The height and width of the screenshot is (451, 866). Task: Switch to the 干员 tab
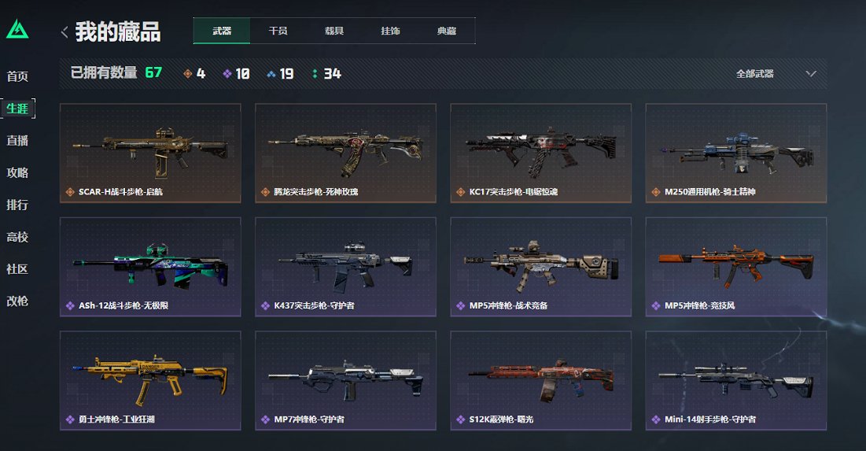278,31
